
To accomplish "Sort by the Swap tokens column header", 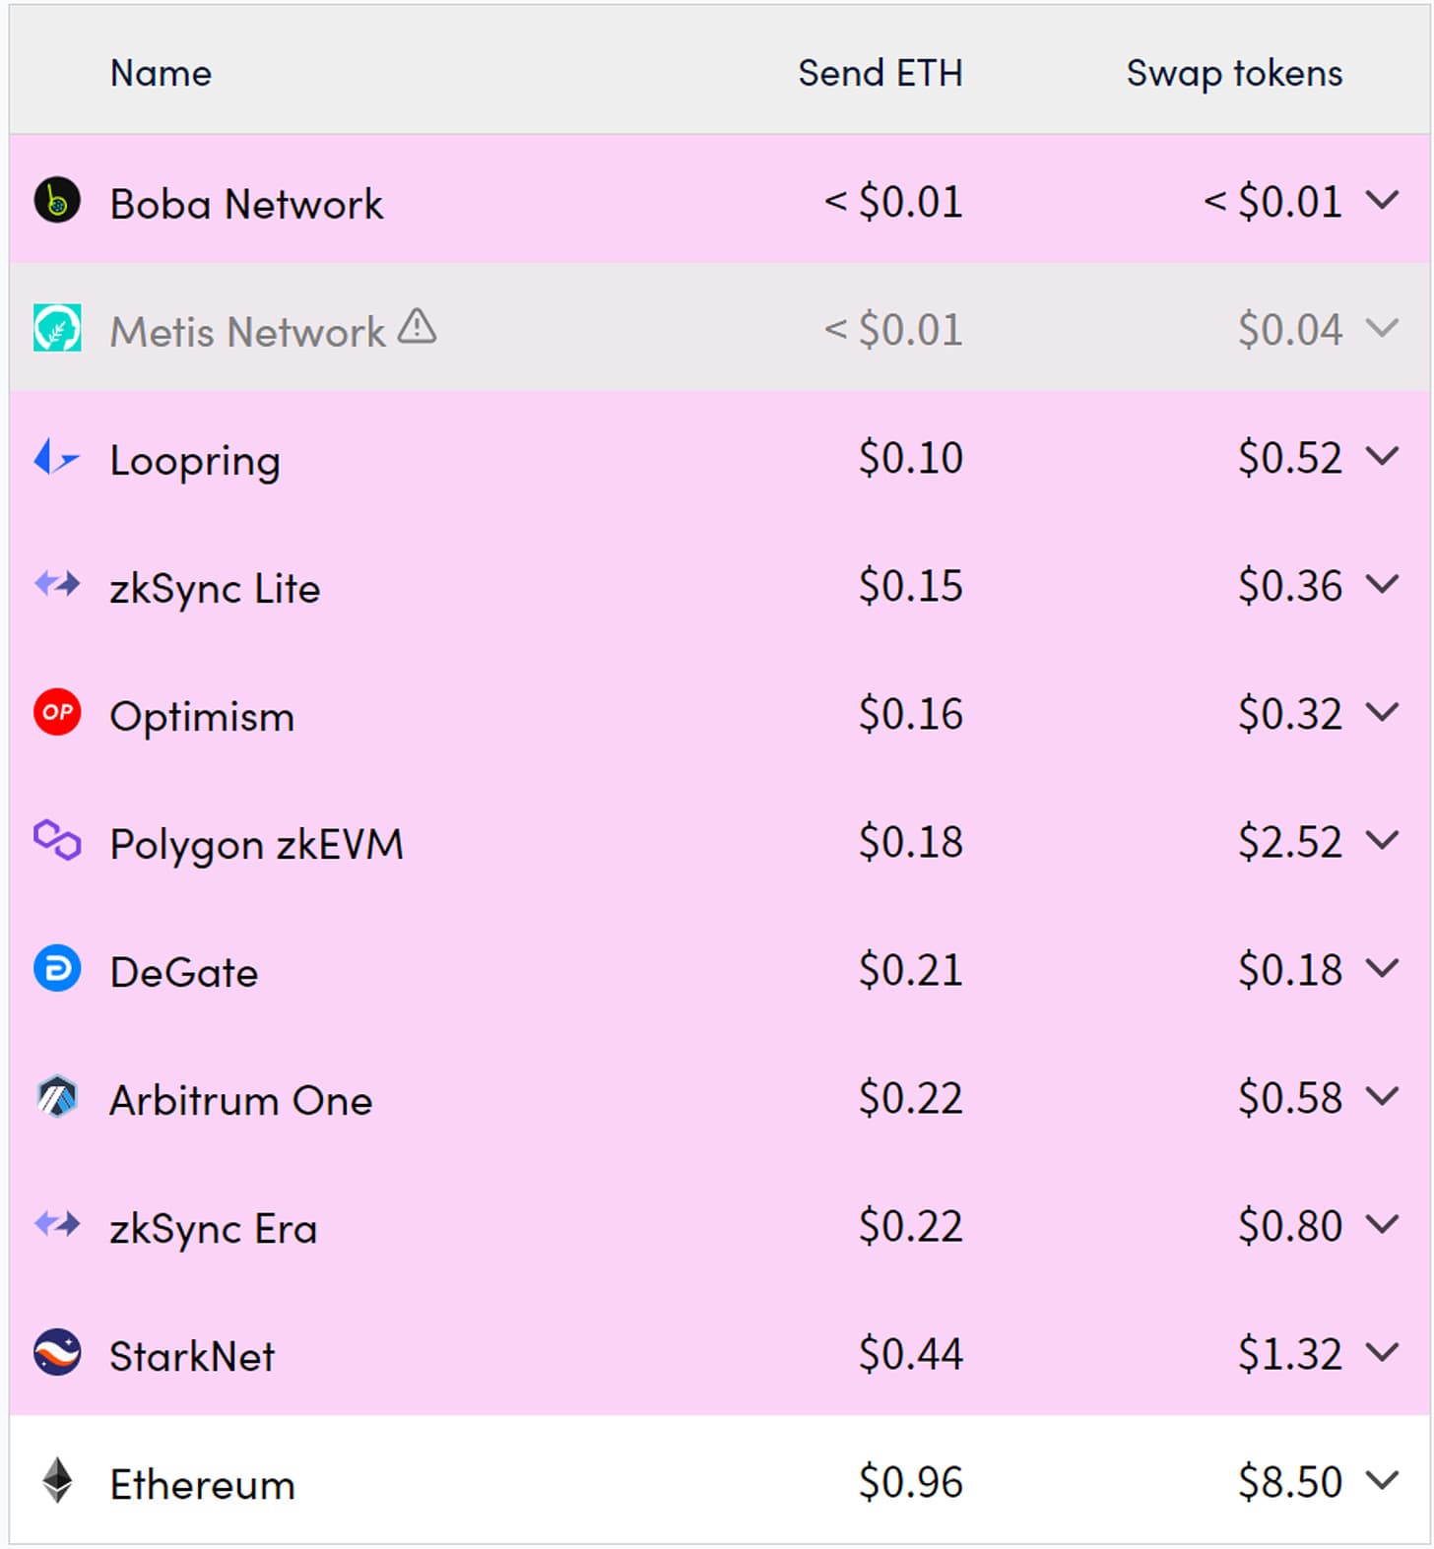I will pyautogui.click(x=1234, y=73).
